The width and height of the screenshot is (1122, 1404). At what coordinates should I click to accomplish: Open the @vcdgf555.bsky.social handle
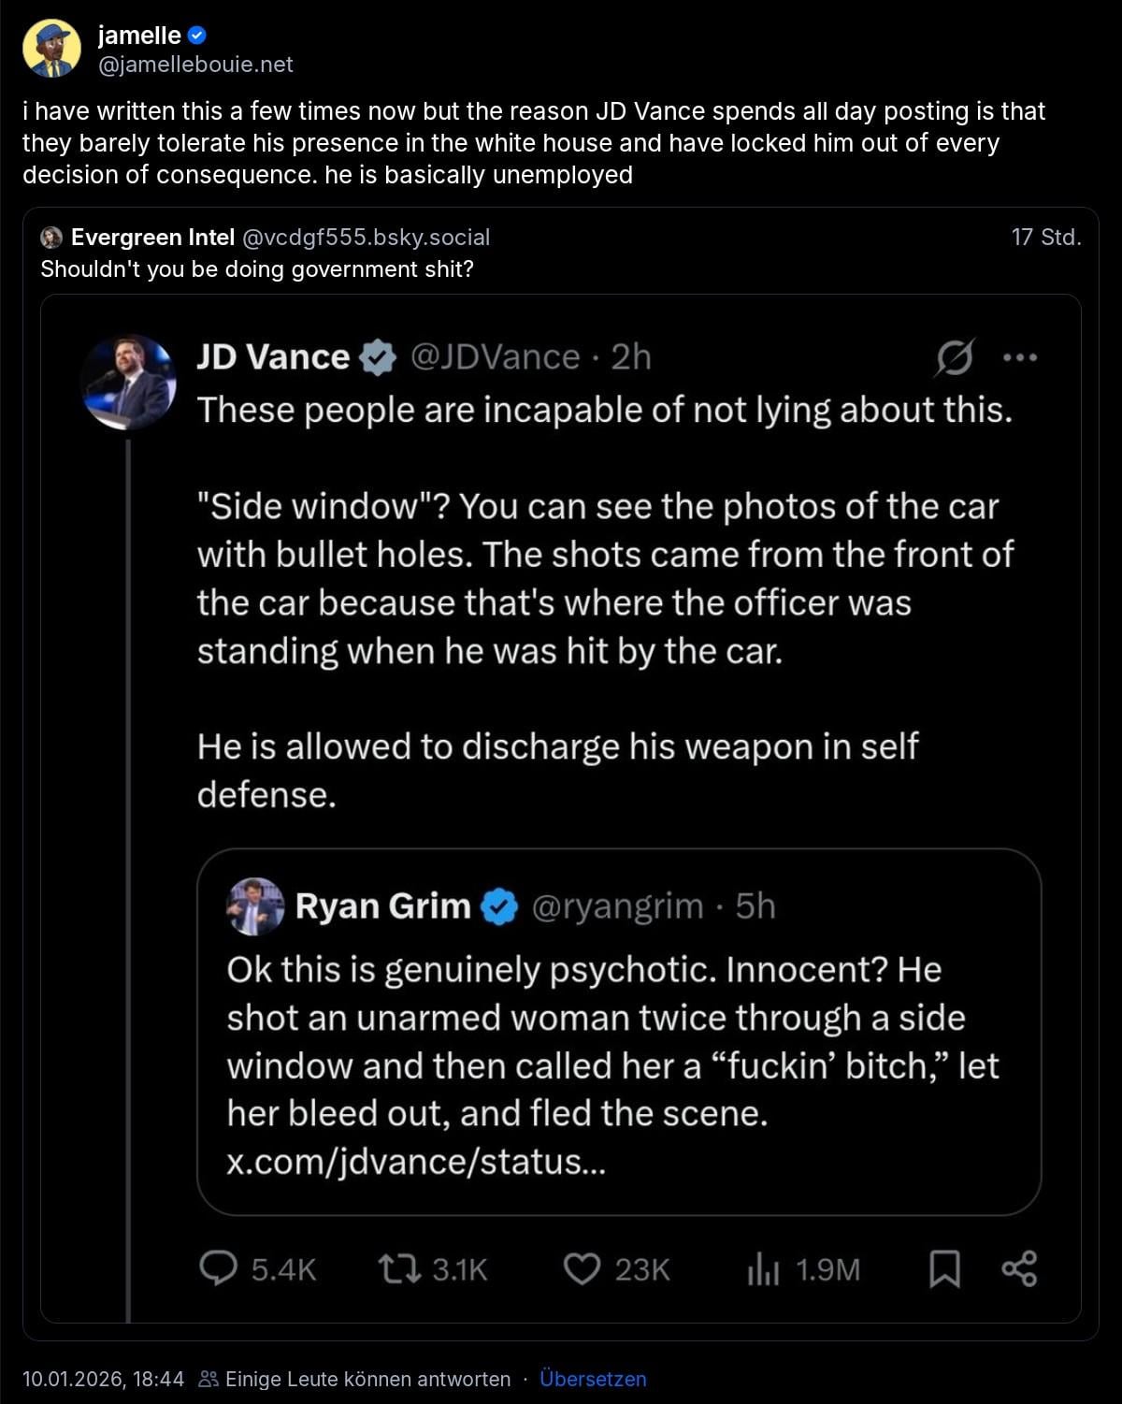click(x=366, y=238)
